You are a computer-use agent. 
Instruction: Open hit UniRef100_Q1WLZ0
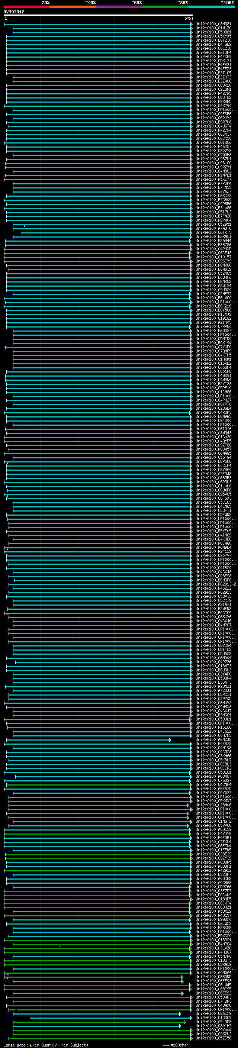[x=213, y=28]
